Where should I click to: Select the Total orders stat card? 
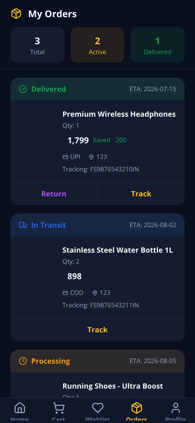tap(37, 45)
